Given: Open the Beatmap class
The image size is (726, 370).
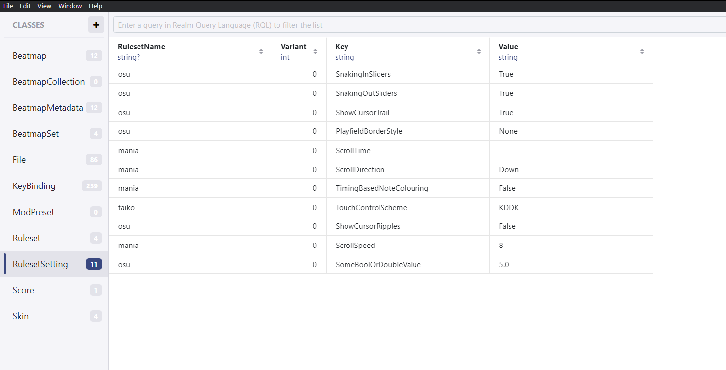Looking at the screenshot, I should pyautogui.click(x=30, y=55).
